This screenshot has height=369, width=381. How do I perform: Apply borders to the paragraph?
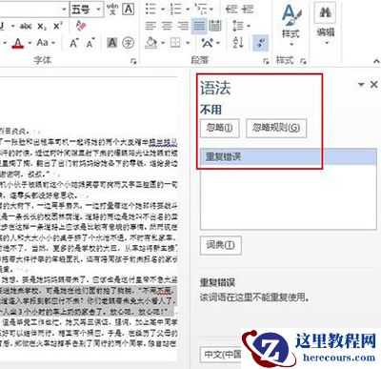(x=175, y=43)
